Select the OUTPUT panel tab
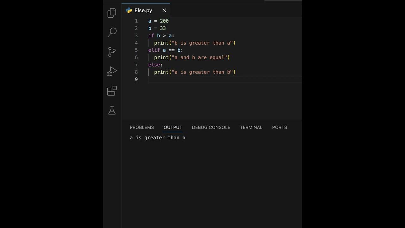 click(173, 127)
